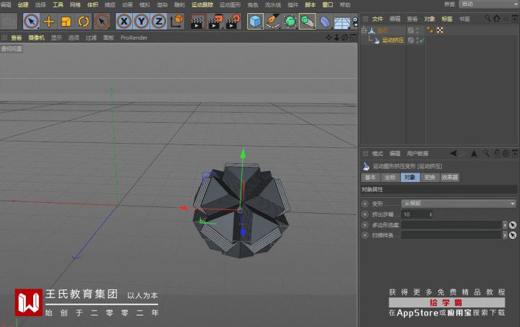Toggle the X axis lock

124,22
